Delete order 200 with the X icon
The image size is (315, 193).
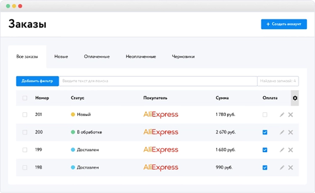(x=290, y=132)
